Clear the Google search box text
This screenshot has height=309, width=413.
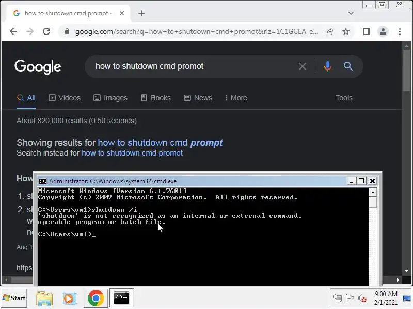tap(303, 66)
